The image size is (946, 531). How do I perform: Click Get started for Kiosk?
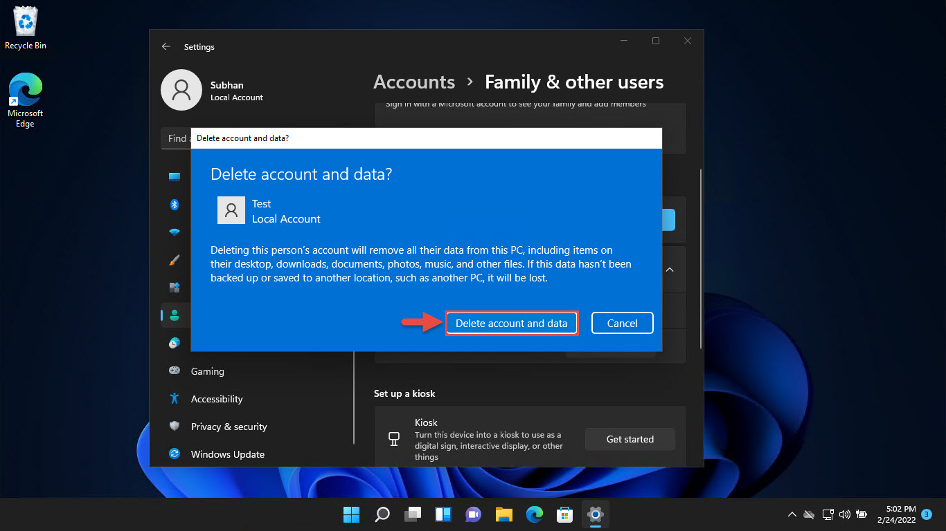tap(630, 439)
